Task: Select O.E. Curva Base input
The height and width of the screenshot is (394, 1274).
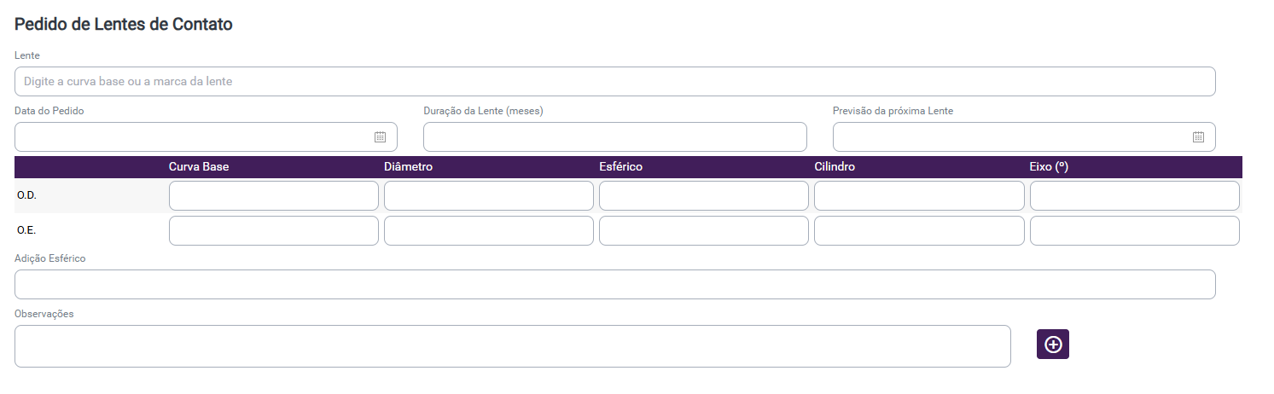Action: coord(273,230)
